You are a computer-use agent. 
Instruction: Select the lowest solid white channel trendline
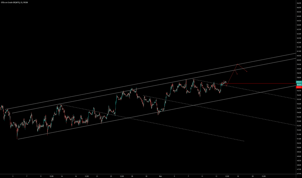(x=157, y=112)
